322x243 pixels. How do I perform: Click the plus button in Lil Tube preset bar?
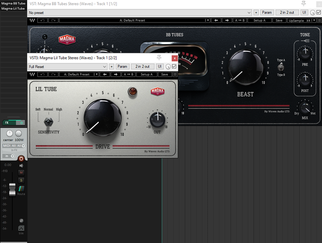(112, 66)
